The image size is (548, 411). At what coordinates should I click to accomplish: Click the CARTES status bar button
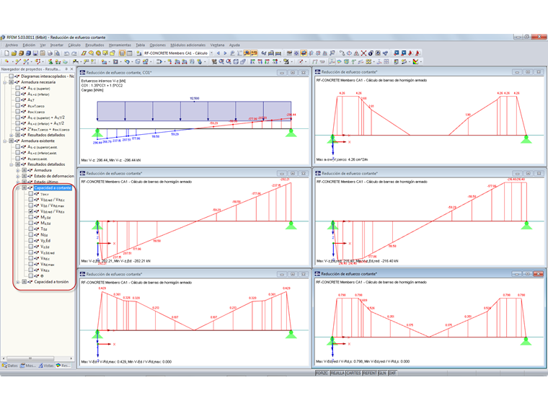353,374
